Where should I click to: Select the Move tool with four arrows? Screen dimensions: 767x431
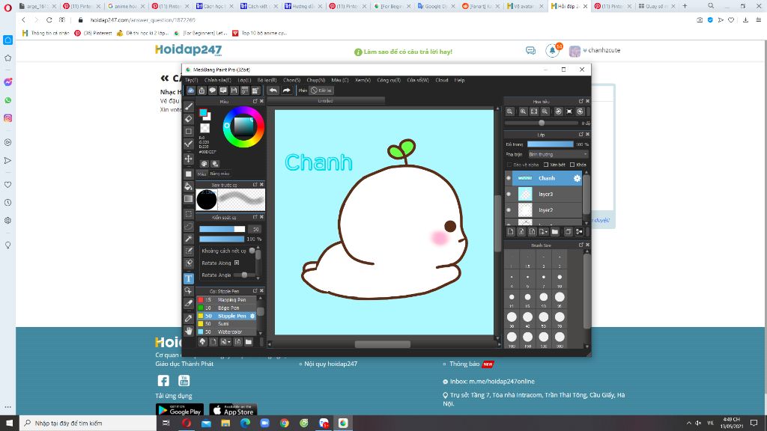[189, 159]
